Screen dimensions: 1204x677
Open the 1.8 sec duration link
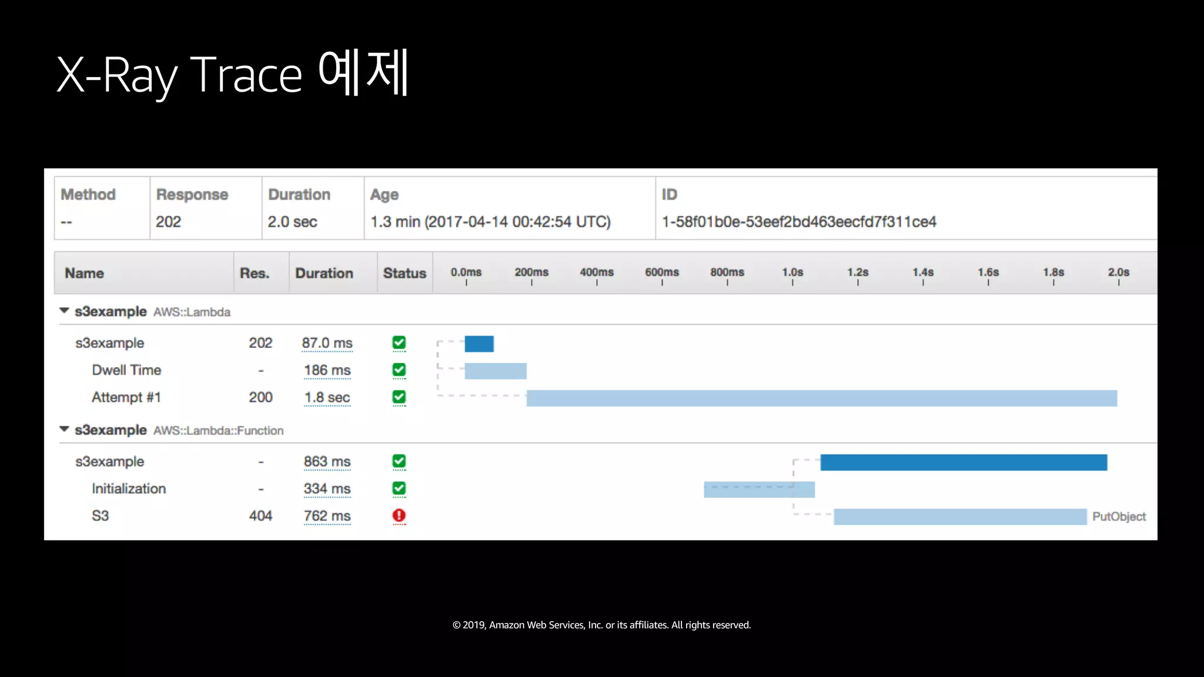[327, 397]
